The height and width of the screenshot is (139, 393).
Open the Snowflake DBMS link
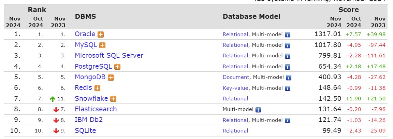[x=91, y=98]
